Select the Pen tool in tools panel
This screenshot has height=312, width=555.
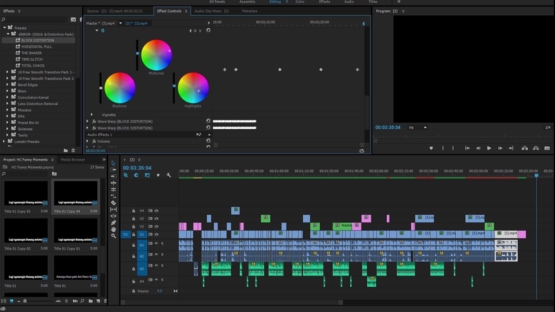113,222
